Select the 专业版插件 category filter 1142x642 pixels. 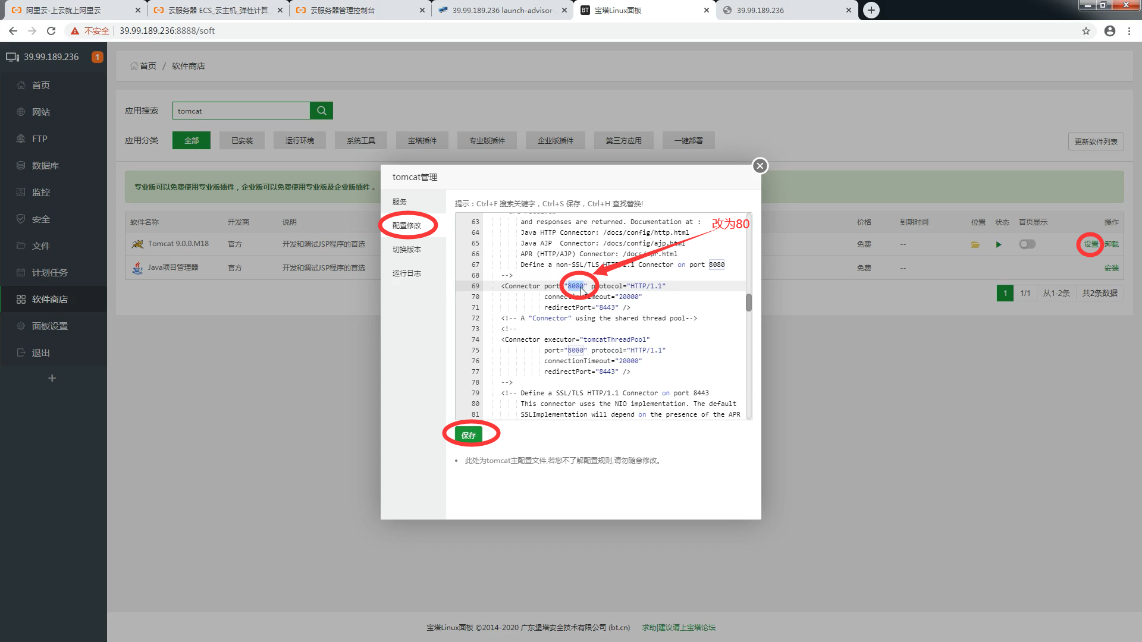[487, 140]
